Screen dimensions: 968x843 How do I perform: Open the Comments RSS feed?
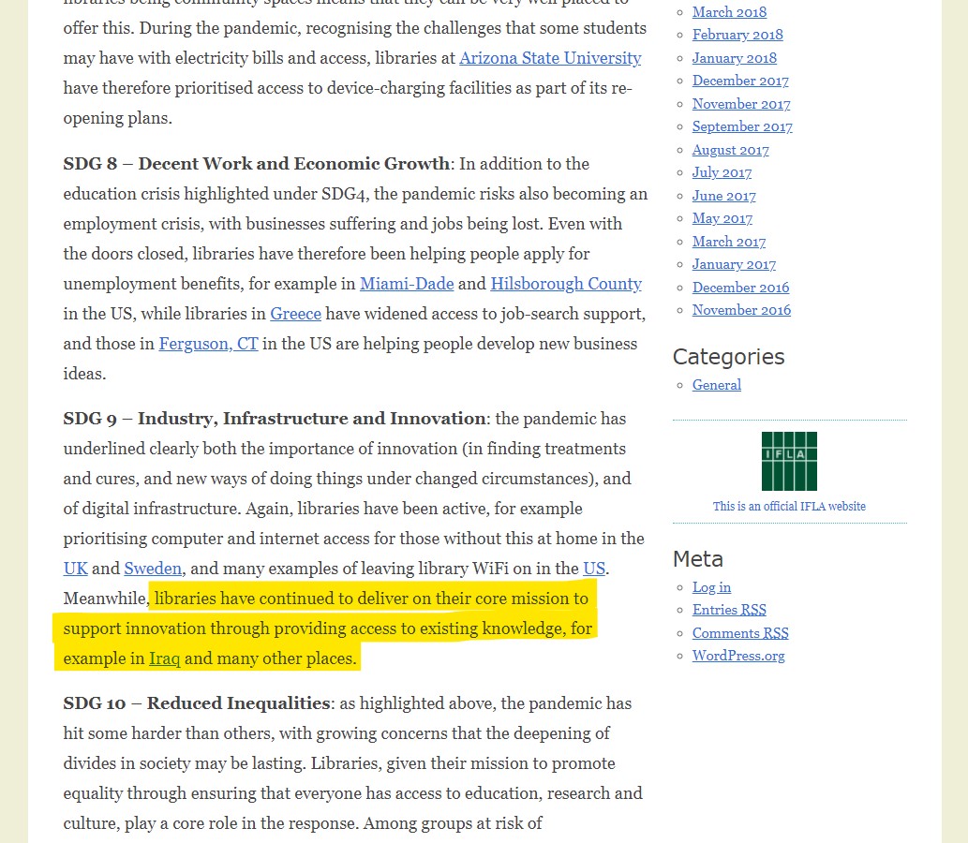[x=740, y=633]
